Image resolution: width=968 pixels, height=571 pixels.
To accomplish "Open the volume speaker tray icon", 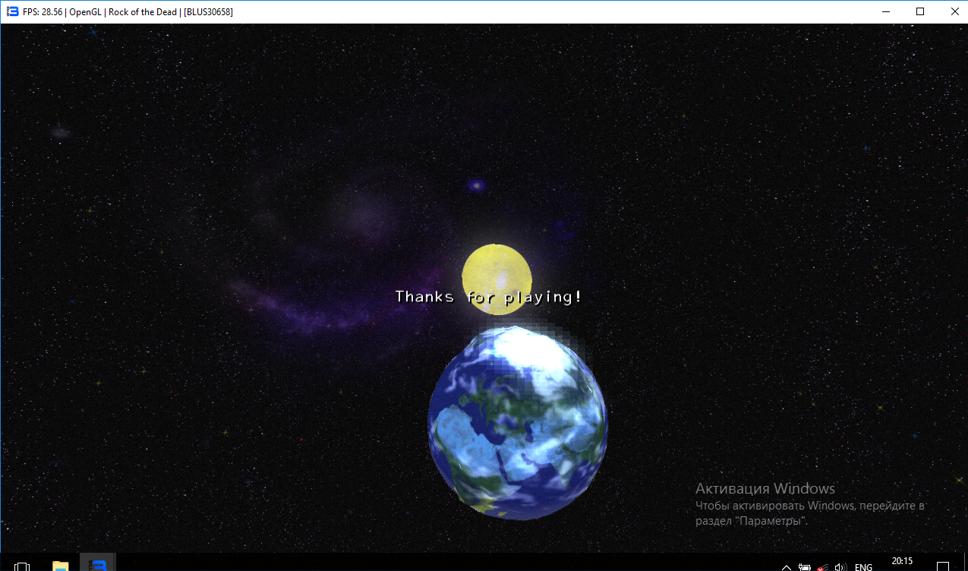I will click(x=840, y=567).
